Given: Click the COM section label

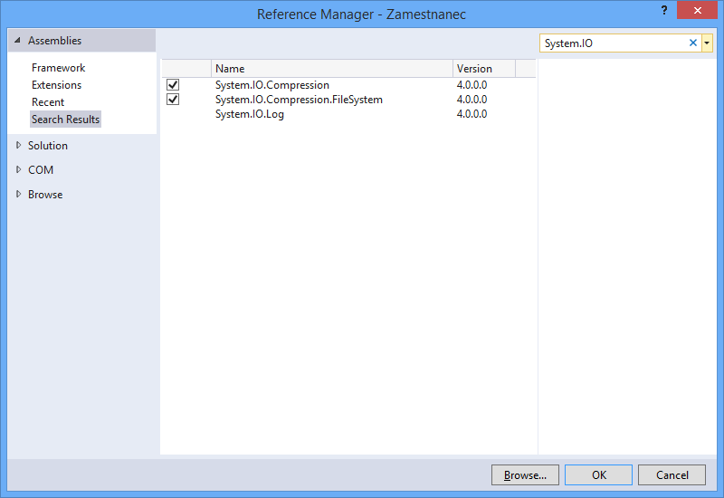Looking at the screenshot, I should [41, 170].
